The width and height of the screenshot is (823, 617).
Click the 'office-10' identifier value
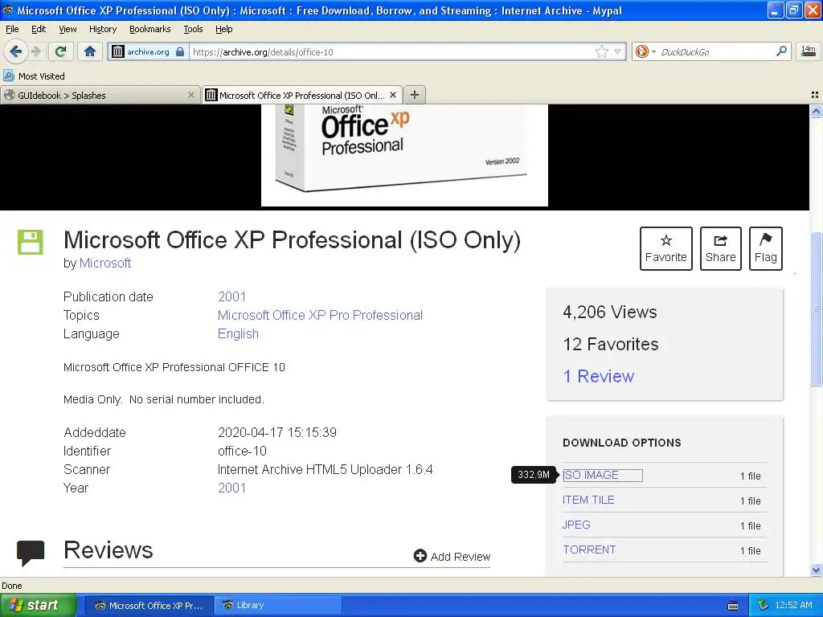pyautogui.click(x=242, y=451)
